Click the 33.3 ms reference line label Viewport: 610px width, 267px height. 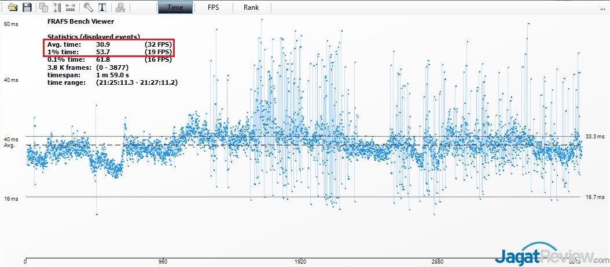pyautogui.click(x=594, y=137)
